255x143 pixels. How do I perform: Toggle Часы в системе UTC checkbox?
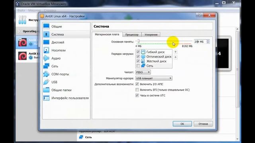point(137,95)
